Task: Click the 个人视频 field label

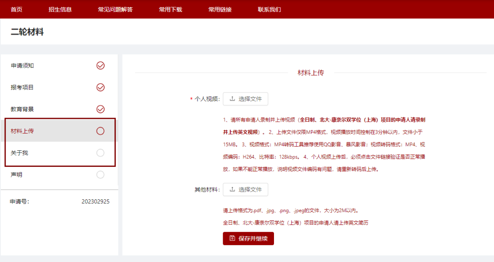Action: (207, 99)
